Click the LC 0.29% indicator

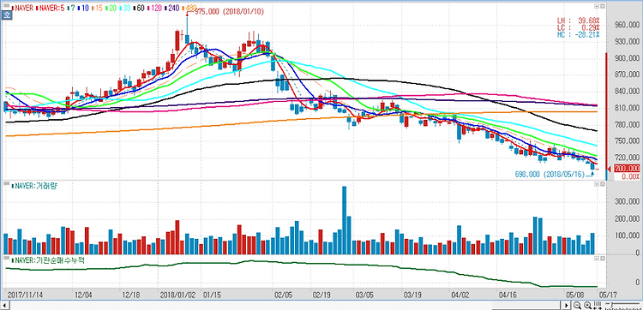coord(578,27)
